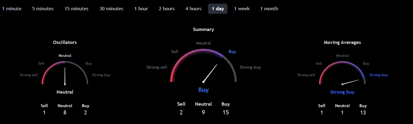Click the Moving Averages heading
413x124 pixels.
click(342, 42)
